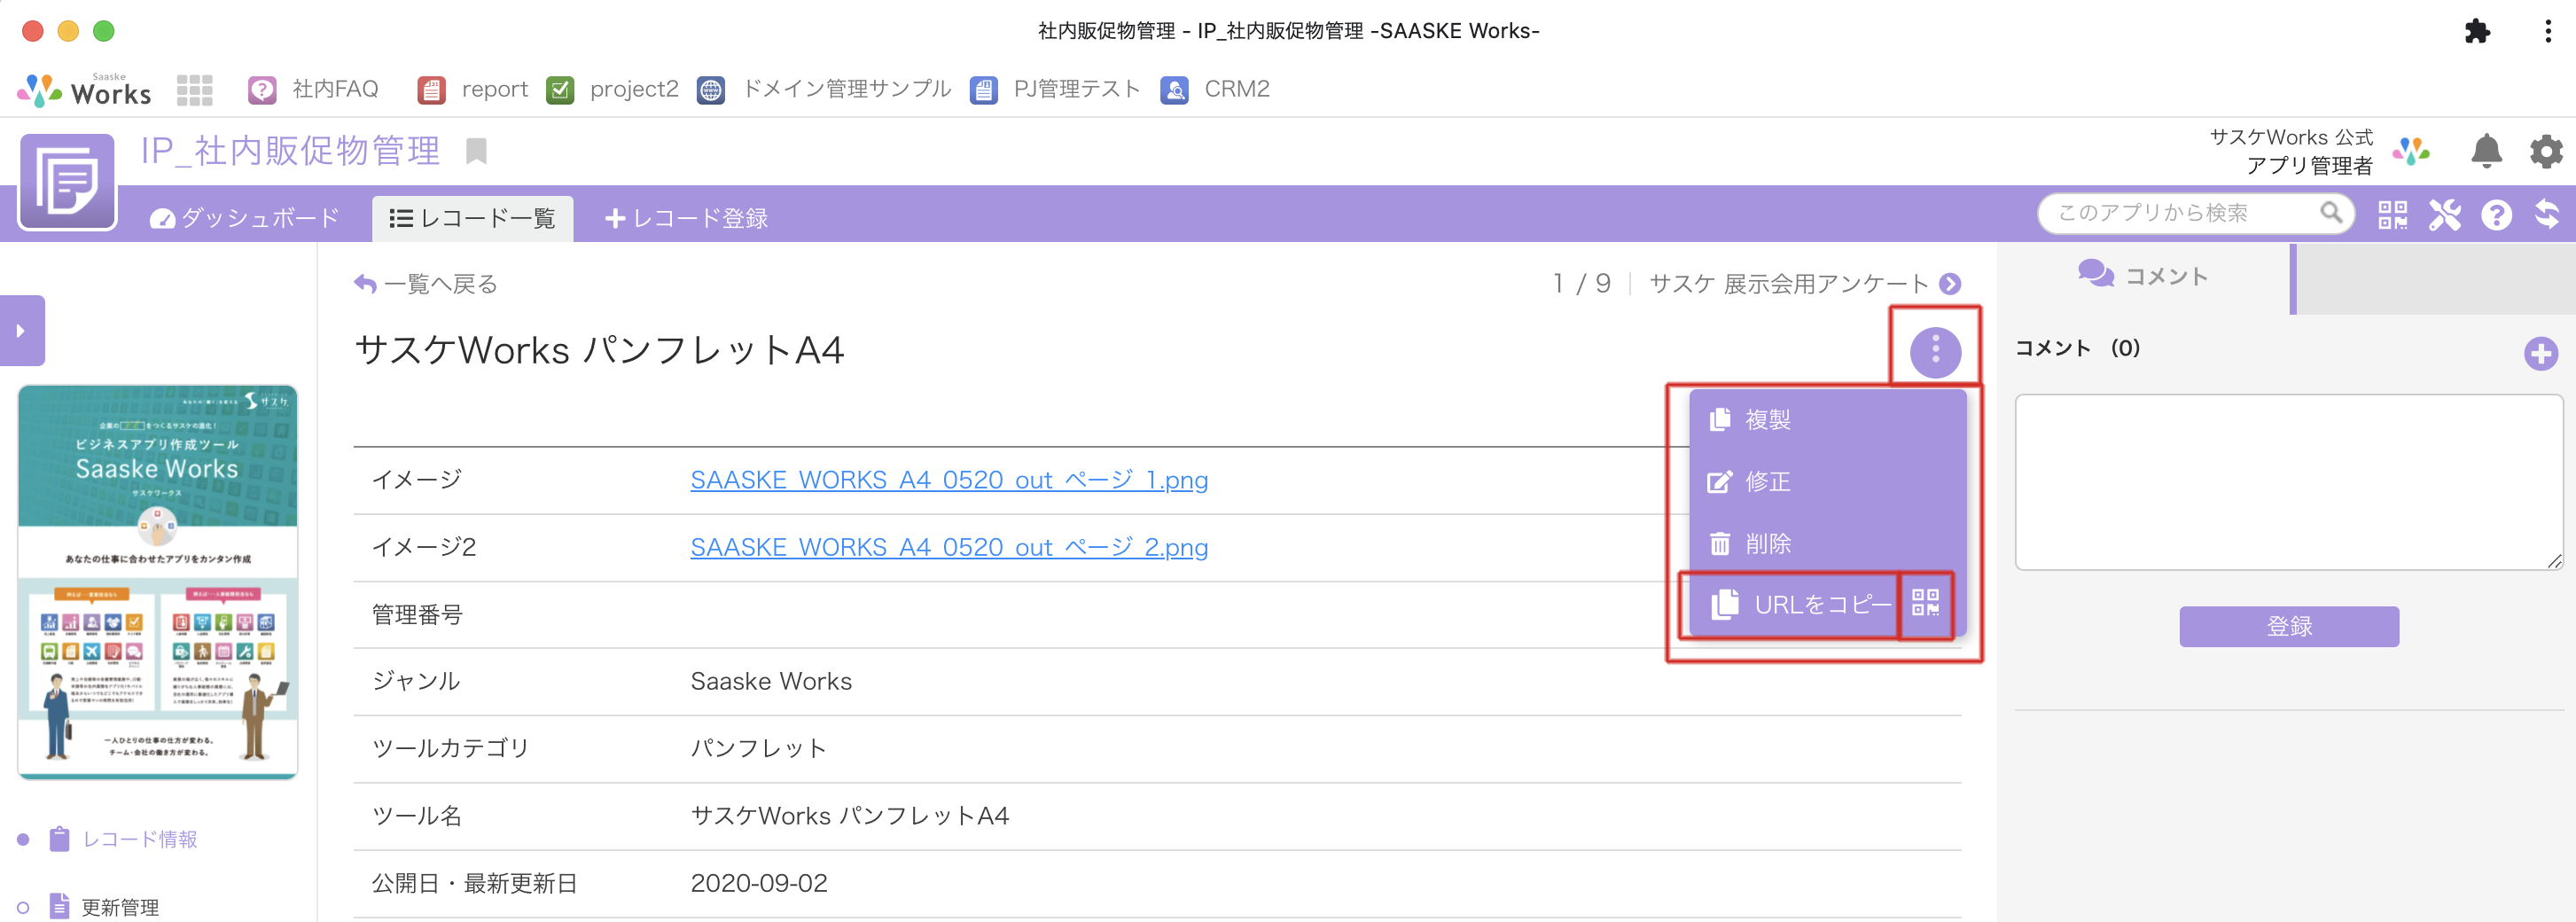Open SAASKE_WORKS_A4_0520_out_ページ_2.png link
The height and width of the screenshot is (922, 2576).
(949, 548)
